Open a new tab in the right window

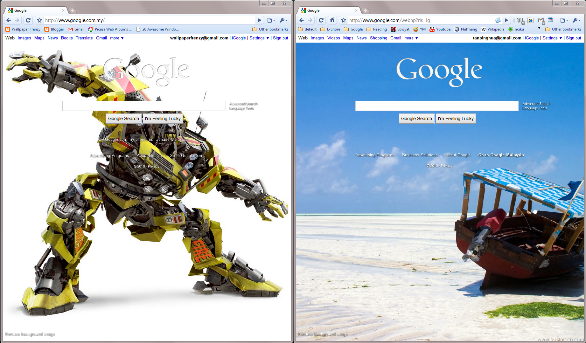coord(366,10)
